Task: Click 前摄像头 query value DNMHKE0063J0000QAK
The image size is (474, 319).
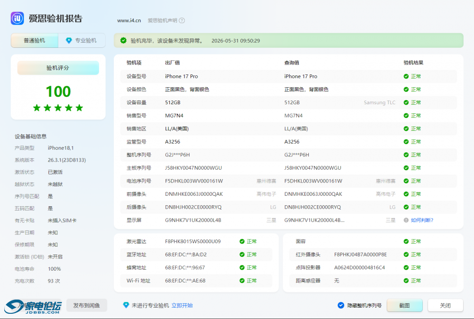Action: pos(313,194)
